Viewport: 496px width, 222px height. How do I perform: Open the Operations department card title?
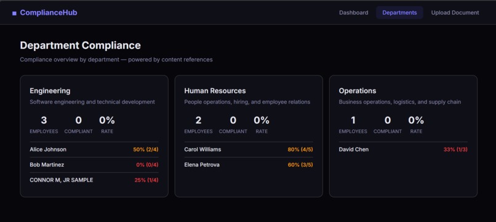pyautogui.click(x=358, y=91)
